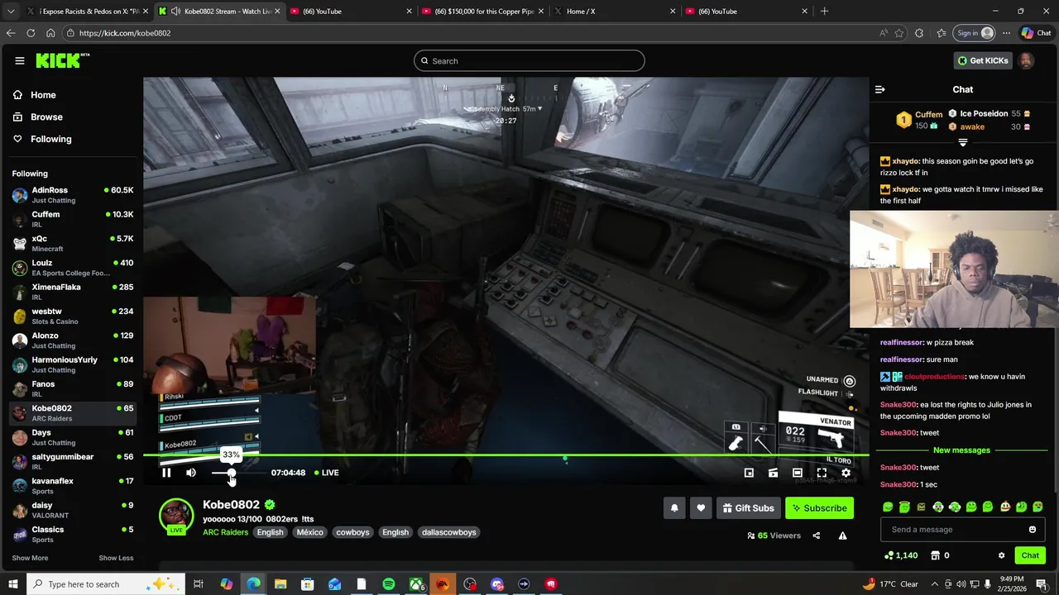Open ARC Raiders category link
The image size is (1059, 595).
pos(225,532)
